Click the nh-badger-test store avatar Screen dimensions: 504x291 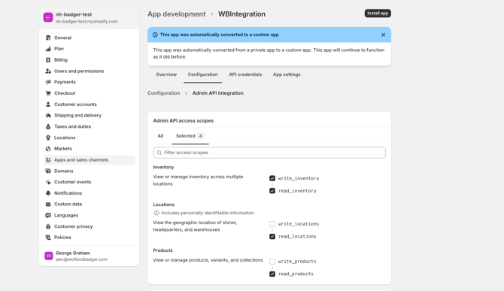coord(48,17)
